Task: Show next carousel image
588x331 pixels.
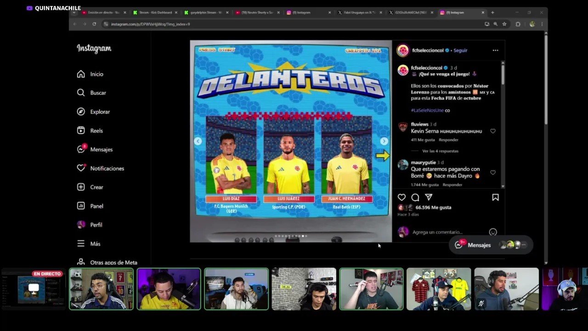Action: tap(384, 141)
